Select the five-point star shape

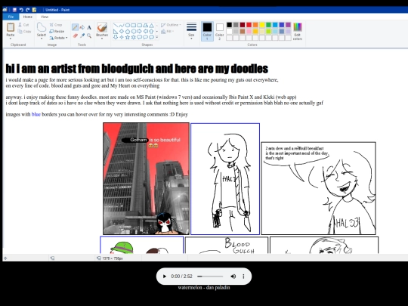pyautogui.click(x=128, y=37)
